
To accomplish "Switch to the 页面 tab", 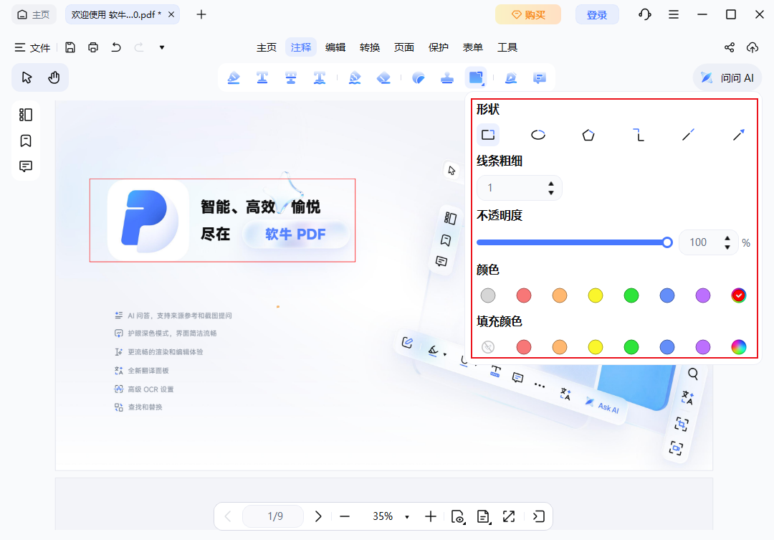I will click(x=403, y=47).
